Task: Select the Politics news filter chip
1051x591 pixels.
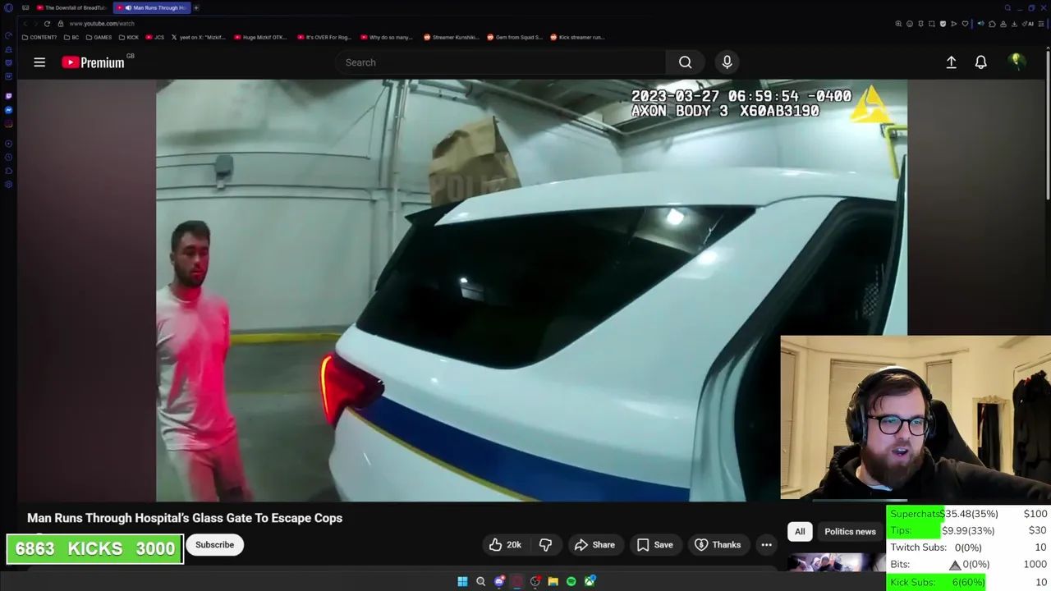Action: click(x=850, y=532)
